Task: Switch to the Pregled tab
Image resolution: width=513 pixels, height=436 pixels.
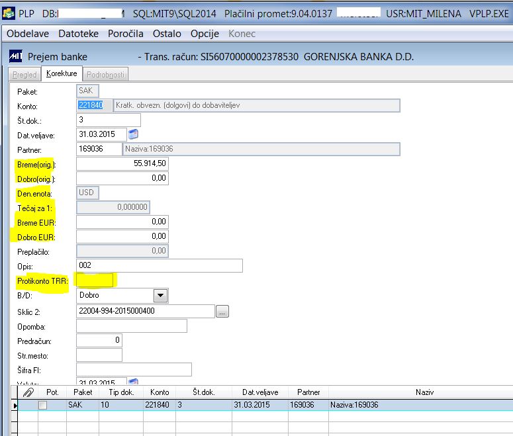Action: pyautogui.click(x=24, y=75)
